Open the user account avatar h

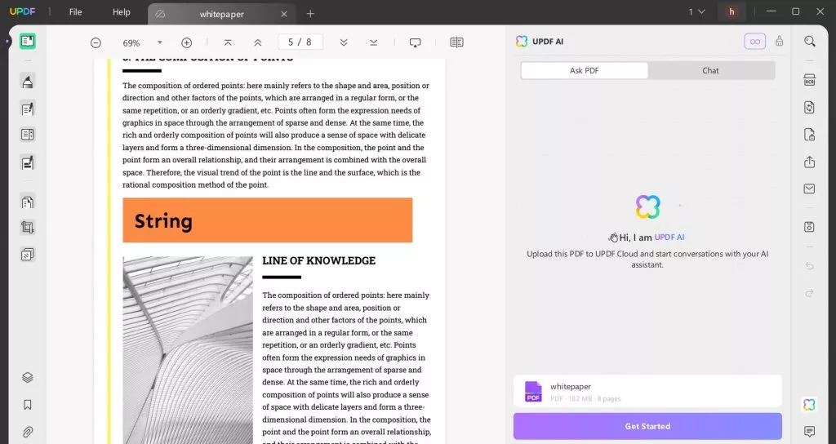click(731, 11)
